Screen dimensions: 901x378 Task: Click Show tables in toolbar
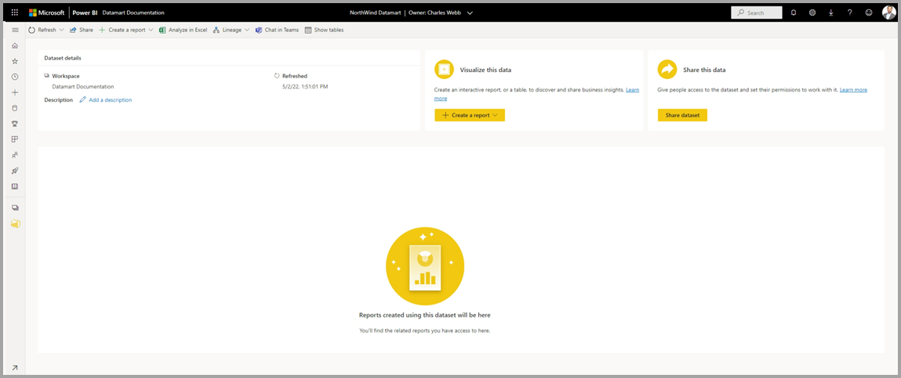tap(324, 30)
